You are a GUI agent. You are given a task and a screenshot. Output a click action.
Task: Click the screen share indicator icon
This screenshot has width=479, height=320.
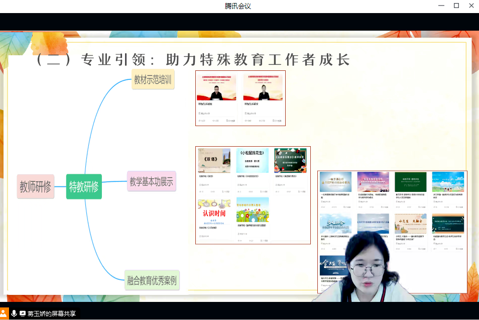tap(23, 313)
